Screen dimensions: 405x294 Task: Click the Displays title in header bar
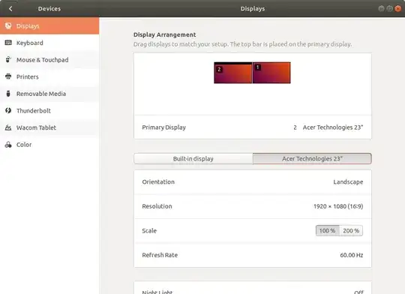252,8
